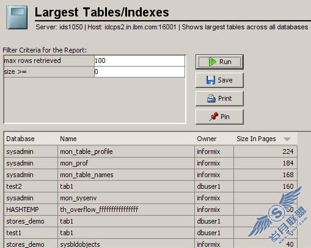Click the 184 size value
Image resolution: width=311 pixels, height=248 pixels.
click(288, 163)
